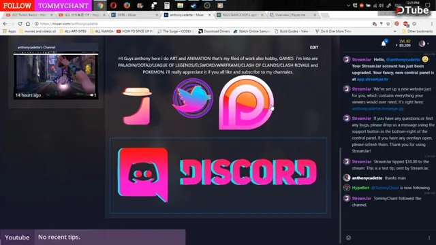The height and width of the screenshot is (245, 436).
Task: Close the anthonycadette - Mixer tab
Action: pyautogui.click(x=209, y=15)
